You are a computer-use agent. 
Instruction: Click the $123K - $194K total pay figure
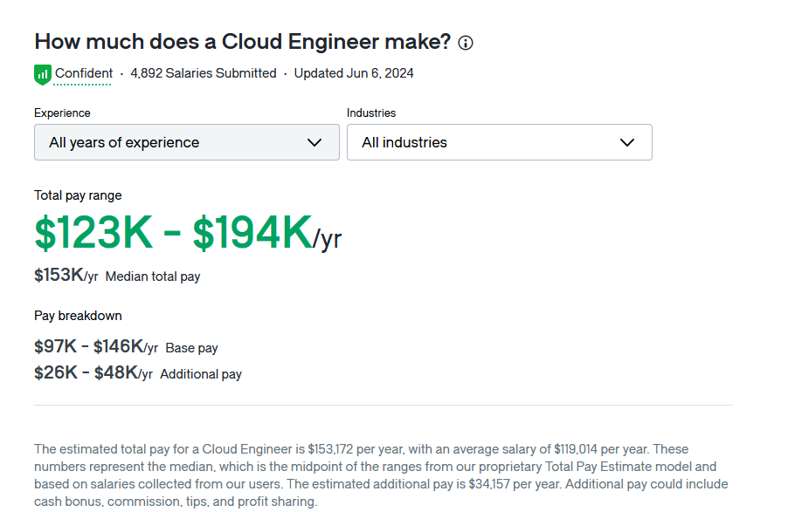pos(173,232)
